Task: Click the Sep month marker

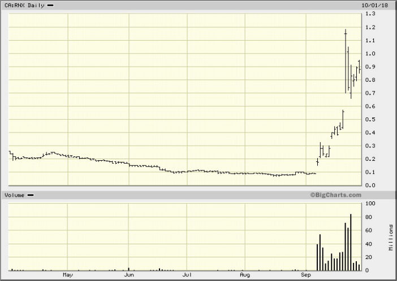Action: [x=306, y=275]
